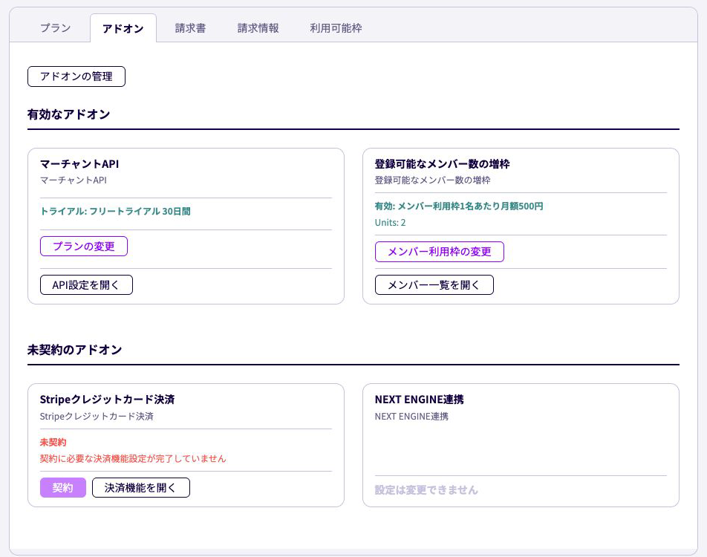Click grey NEXT ENGINE連携 subtitle text
Viewport: 707px width, 557px height.
[411, 417]
